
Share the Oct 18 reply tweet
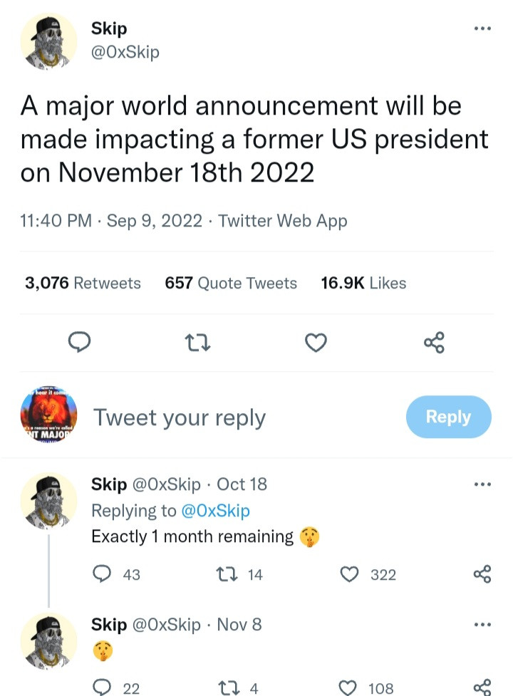click(482, 574)
